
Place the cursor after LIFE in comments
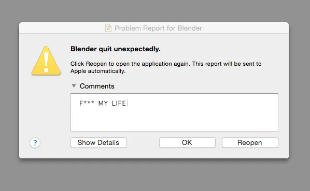click(127, 103)
